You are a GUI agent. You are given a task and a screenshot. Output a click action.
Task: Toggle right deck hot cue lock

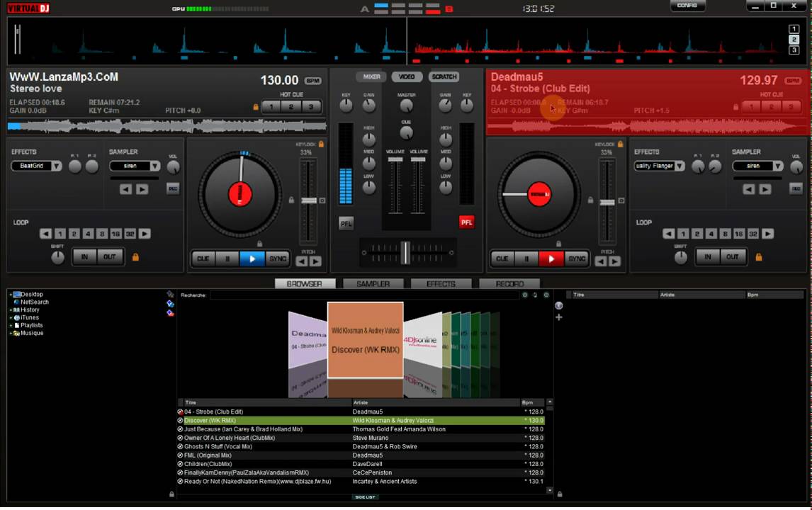[x=736, y=107]
